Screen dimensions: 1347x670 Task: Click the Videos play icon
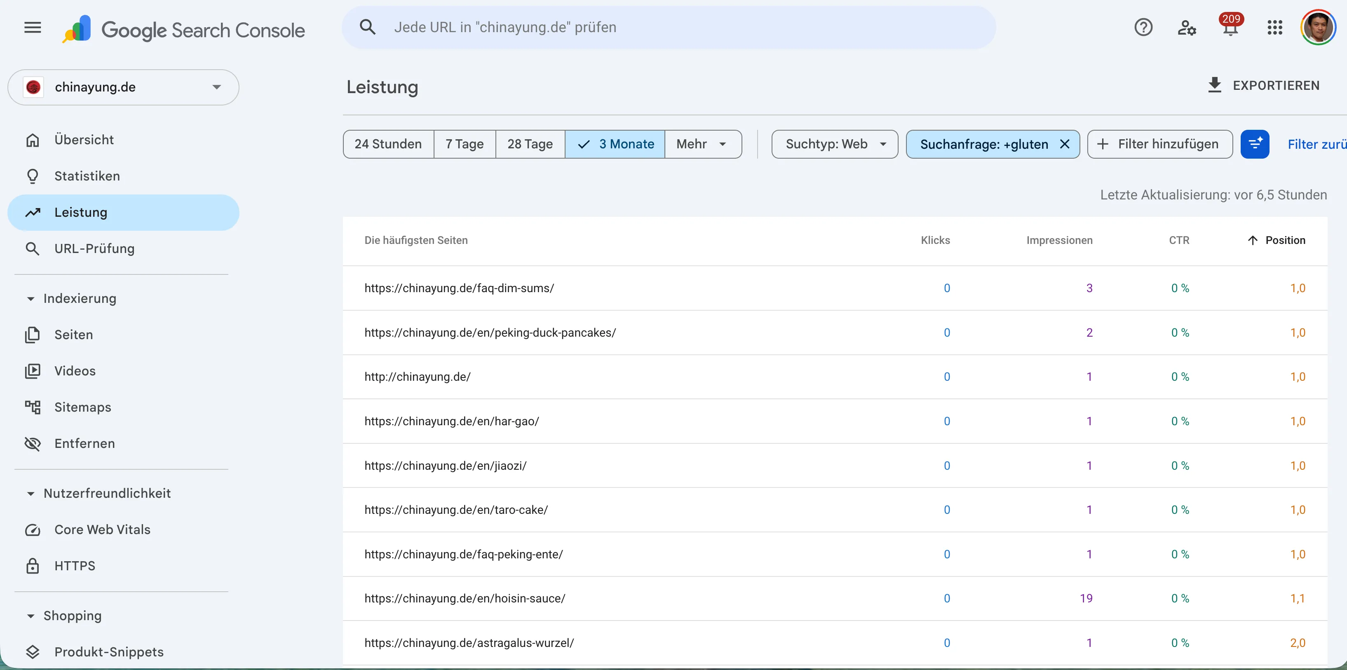coord(33,371)
